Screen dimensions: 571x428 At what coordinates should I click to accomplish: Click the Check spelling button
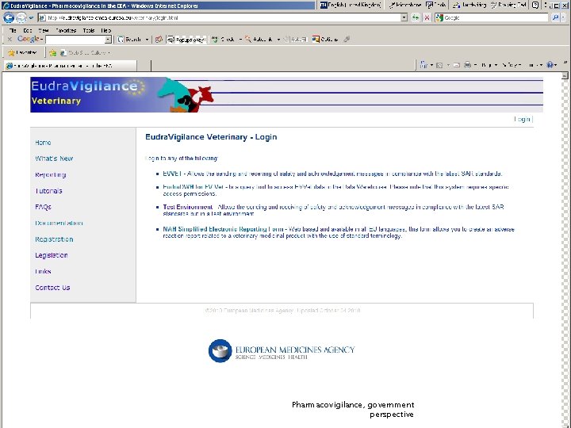coord(223,40)
